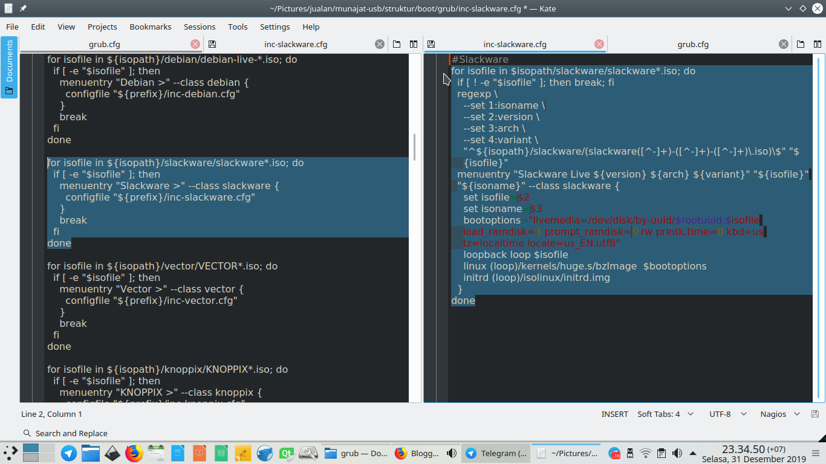The width and height of the screenshot is (826, 464).
Task: Click the new document icon beside inc-slackware.cfg tab
Action: 396,43
